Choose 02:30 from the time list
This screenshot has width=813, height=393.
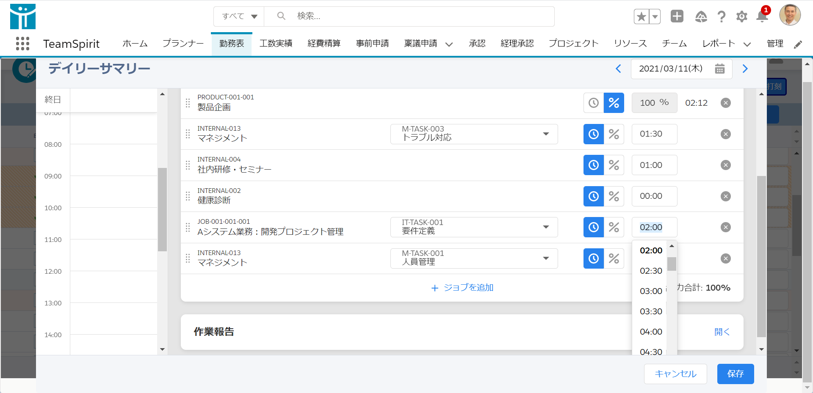pyautogui.click(x=651, y=271)
